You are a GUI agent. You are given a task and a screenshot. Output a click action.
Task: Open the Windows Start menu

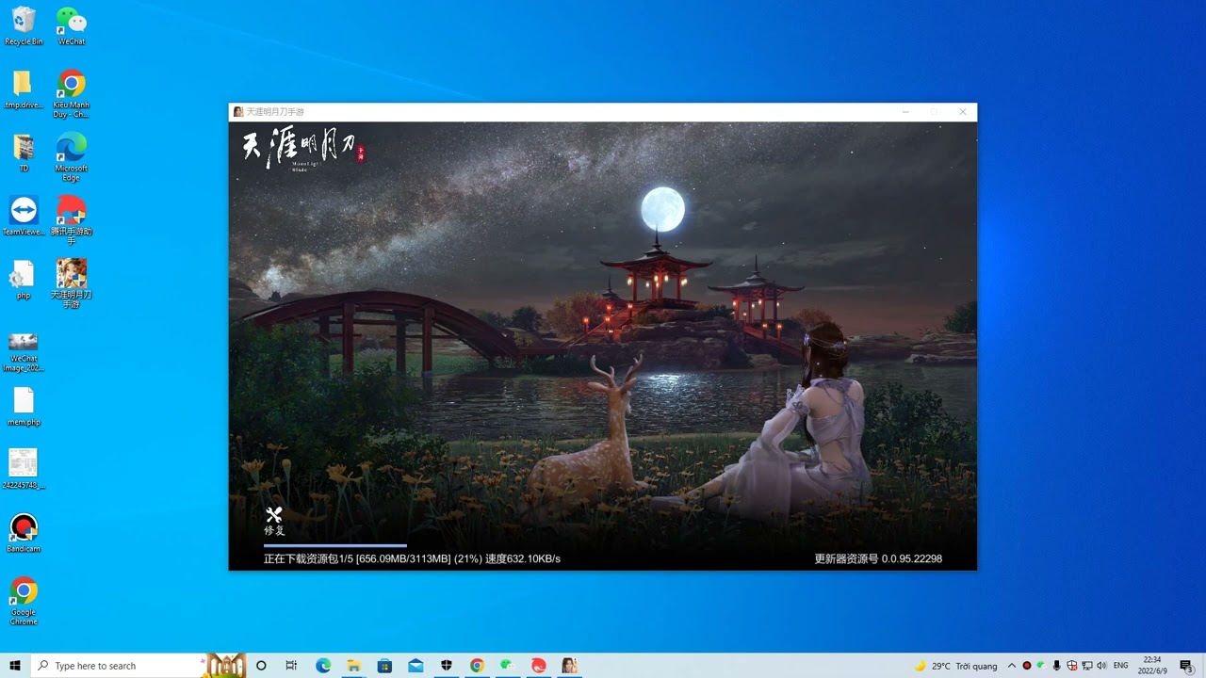[14, 666]
